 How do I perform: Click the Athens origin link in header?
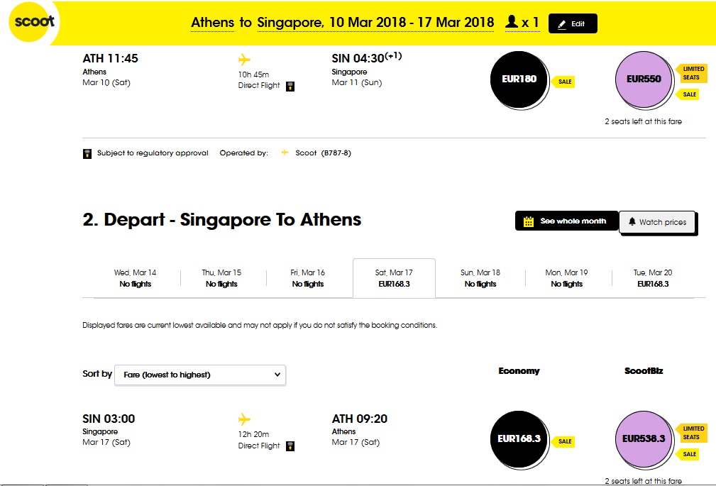(x=213, y=23)
